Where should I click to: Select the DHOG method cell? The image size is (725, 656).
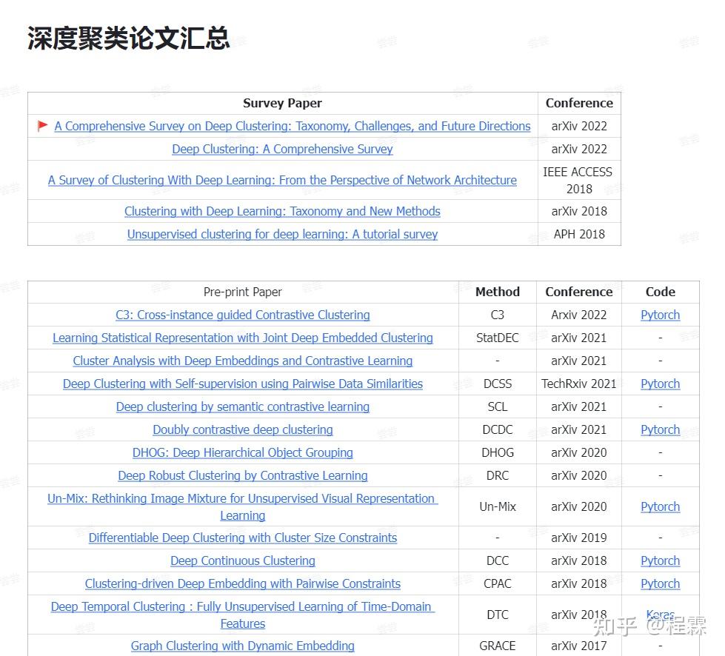498,452
